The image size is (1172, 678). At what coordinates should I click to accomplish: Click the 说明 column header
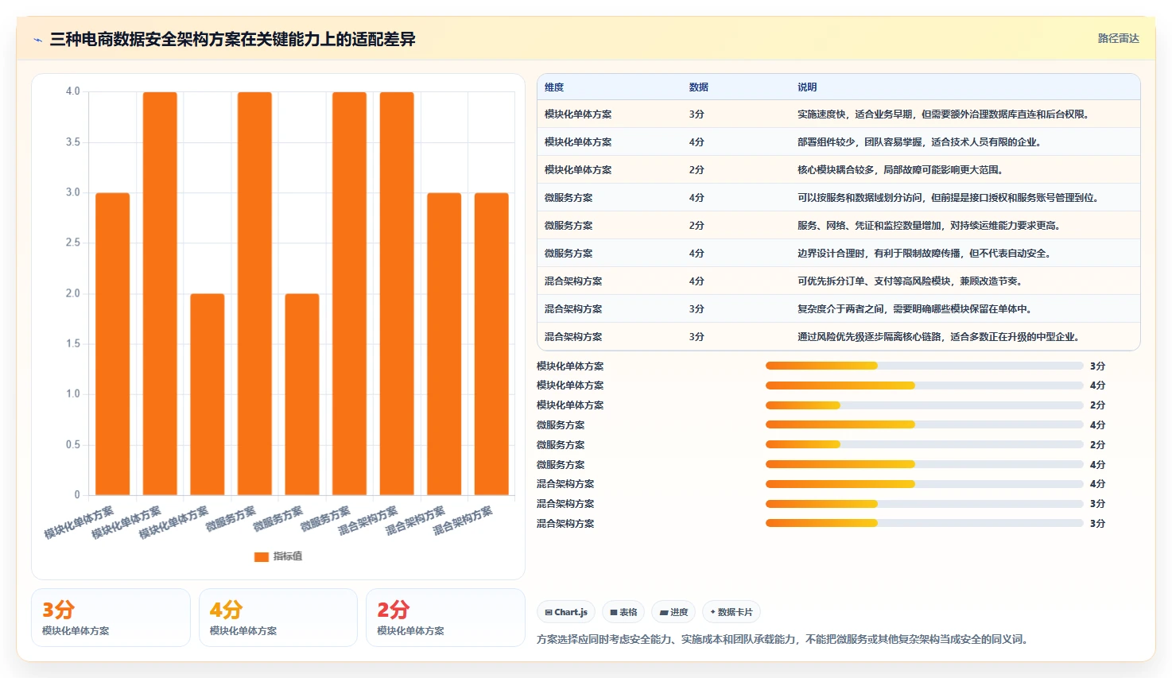pos(807,87)
